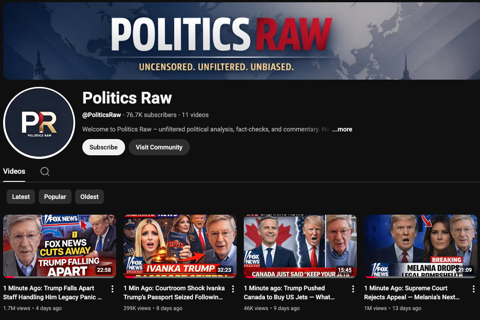Subscribe to the Politics Raw channel
The width and height of the screenshot is (480, 320).
(103, 147)
